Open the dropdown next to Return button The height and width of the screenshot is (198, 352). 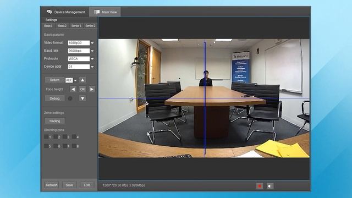75,80
